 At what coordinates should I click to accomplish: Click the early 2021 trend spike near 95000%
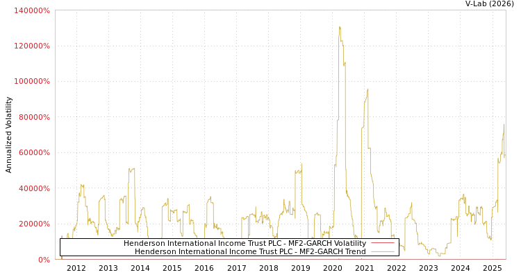pyautogui.click(x=367, y=89)
